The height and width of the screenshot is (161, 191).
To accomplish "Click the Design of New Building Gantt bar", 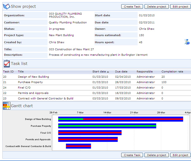I will 121,119.
